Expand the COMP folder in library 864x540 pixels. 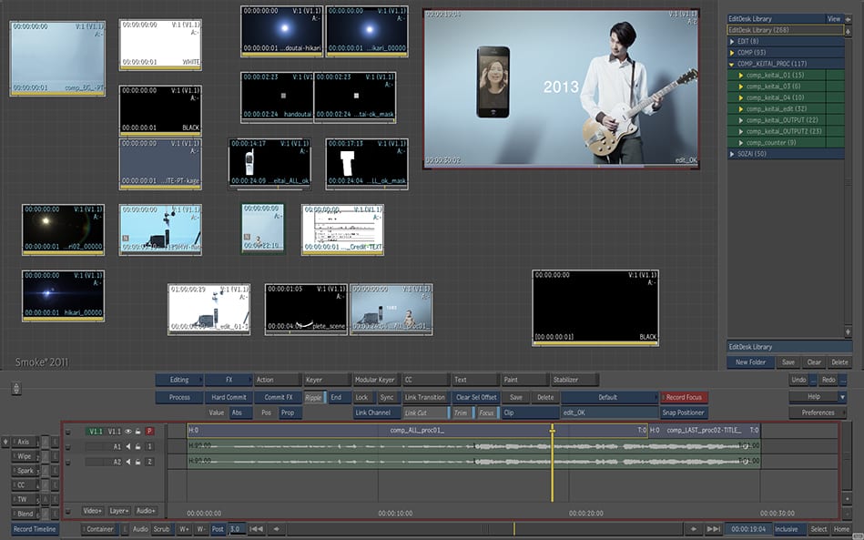[733, 53]
